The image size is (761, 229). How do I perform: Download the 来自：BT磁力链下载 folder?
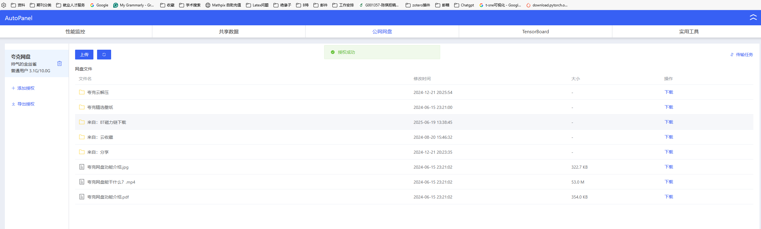[x=669, y=122]
